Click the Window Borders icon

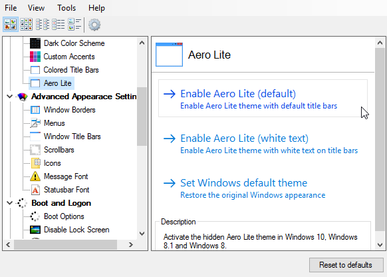click(35, 110)
